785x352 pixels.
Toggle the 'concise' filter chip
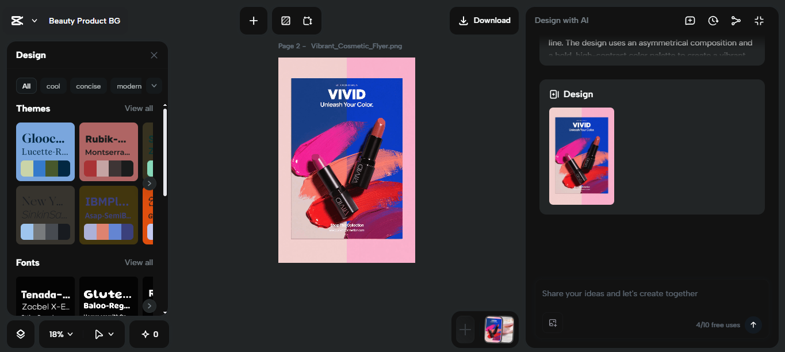point(88,86)
